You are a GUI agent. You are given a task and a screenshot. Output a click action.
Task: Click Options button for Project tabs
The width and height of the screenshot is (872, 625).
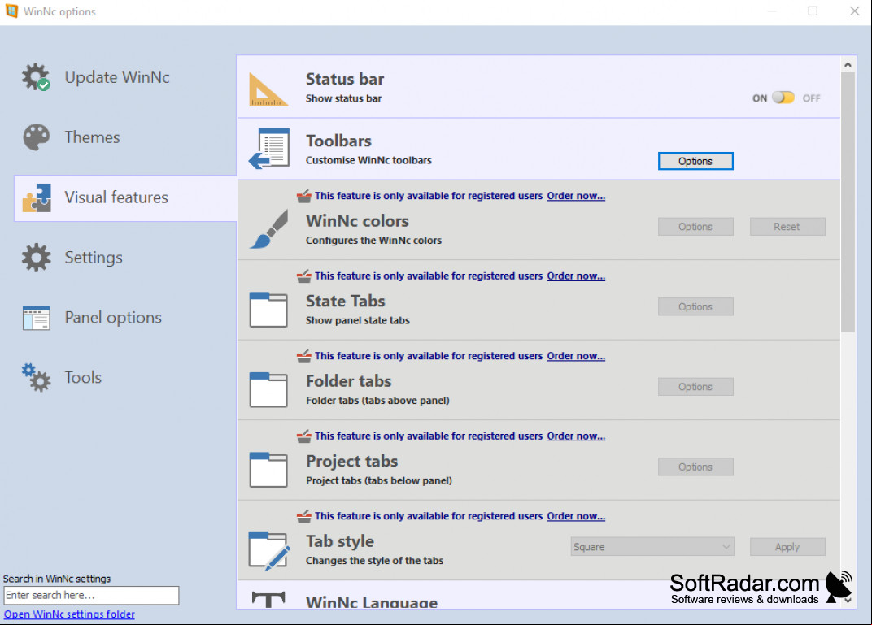point(695,467)
